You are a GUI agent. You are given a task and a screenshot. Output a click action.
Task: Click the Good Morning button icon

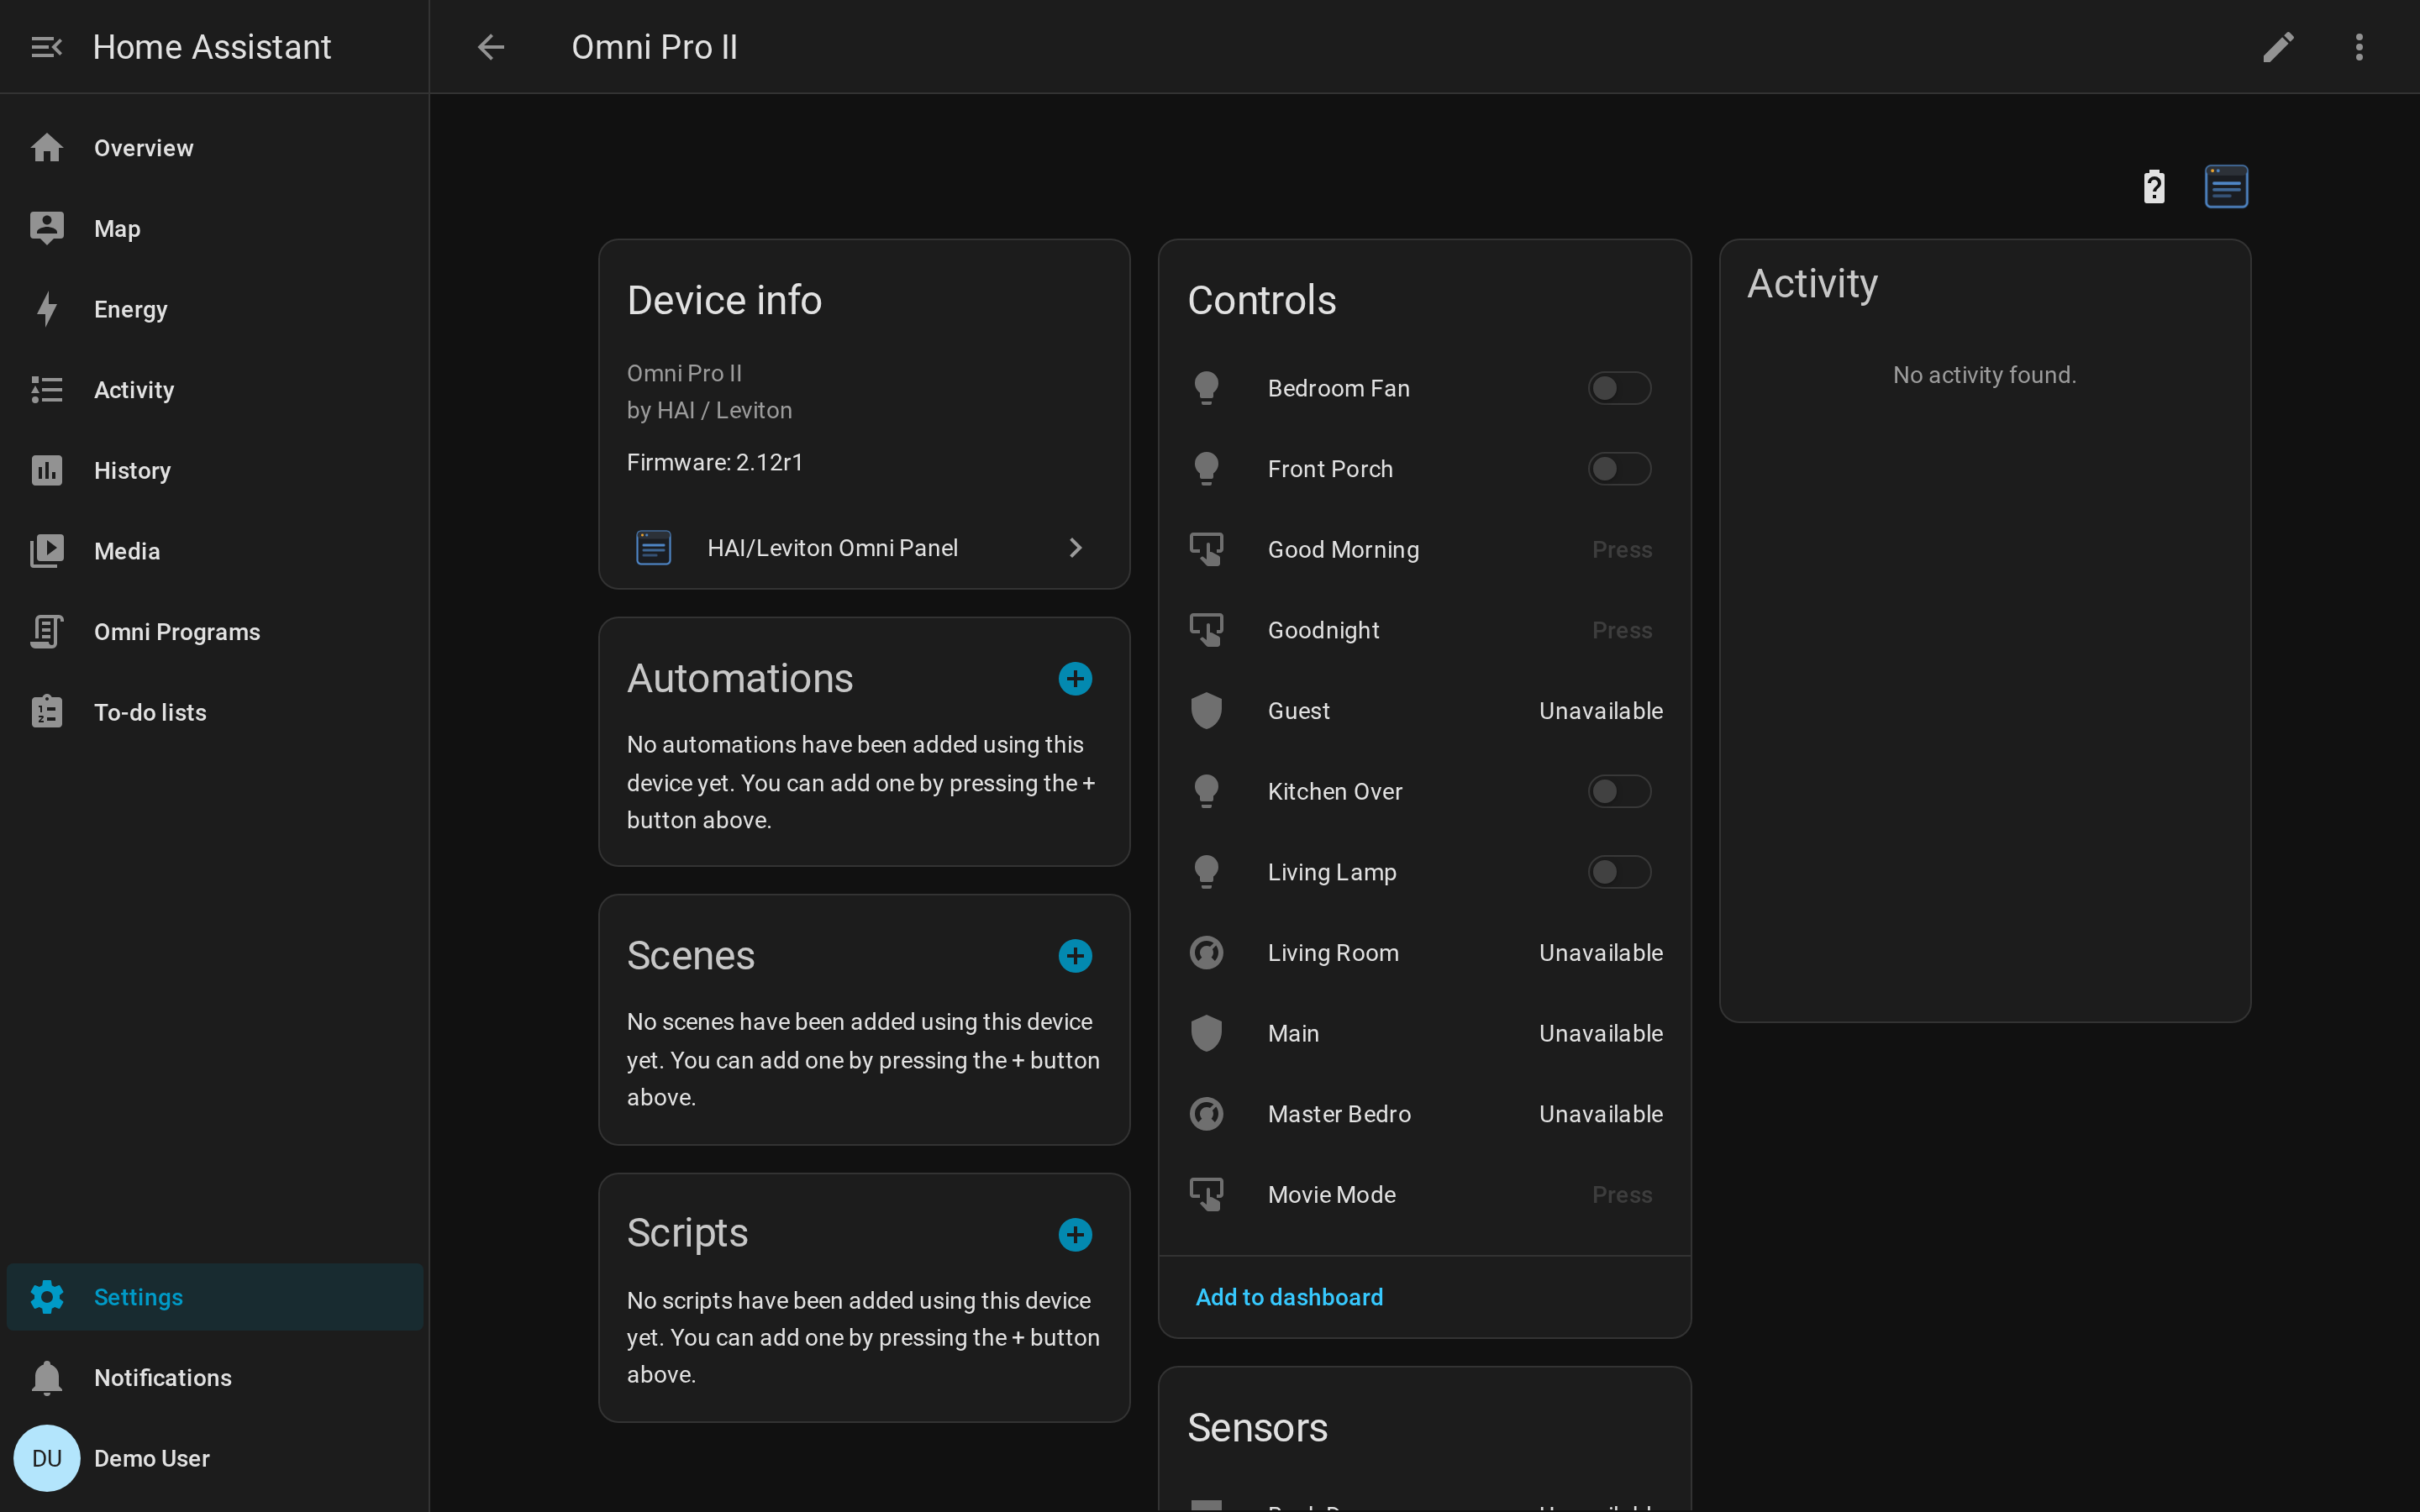tap(1207, 549)
